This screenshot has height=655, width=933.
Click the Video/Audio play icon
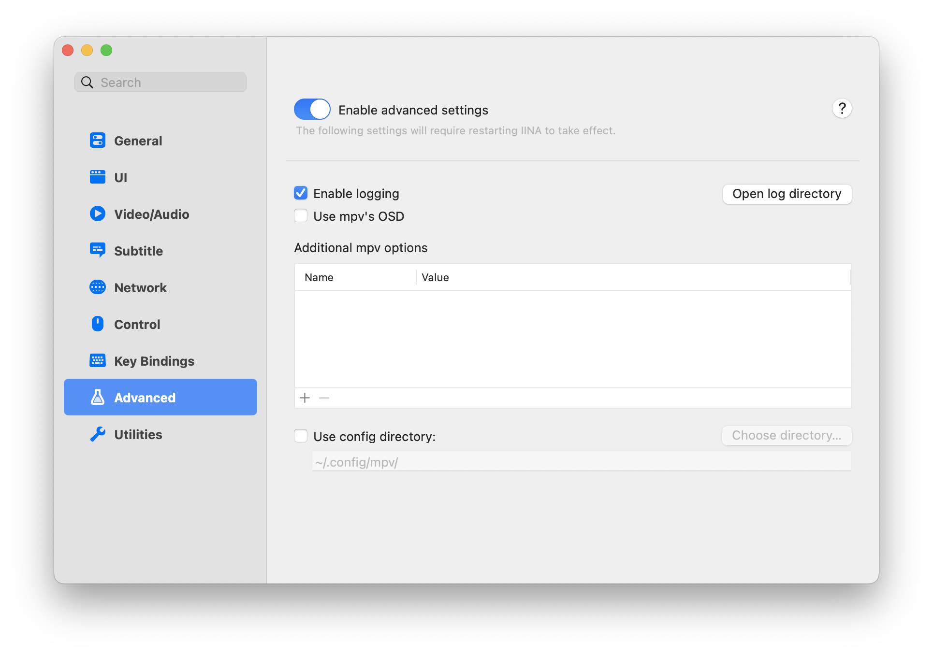click(x=98, y=214)
